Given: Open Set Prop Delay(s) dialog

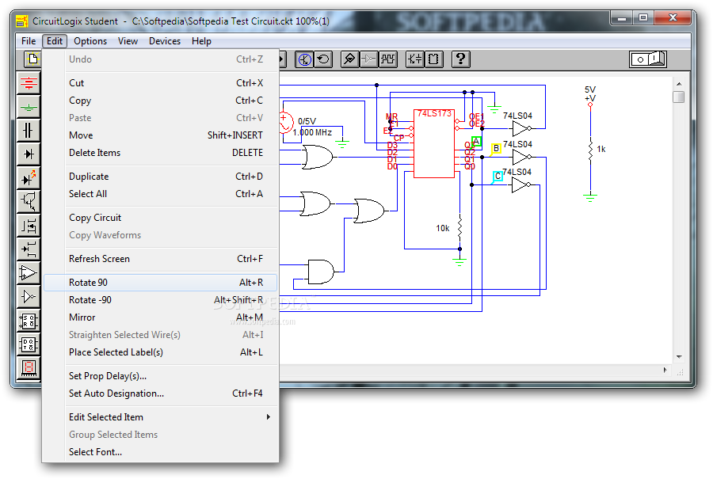Looking at the screenshot, I should 160,376.
